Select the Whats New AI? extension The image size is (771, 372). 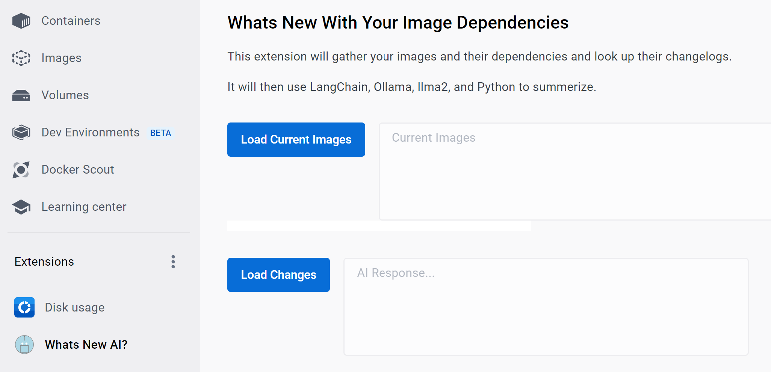click(86, 345)
